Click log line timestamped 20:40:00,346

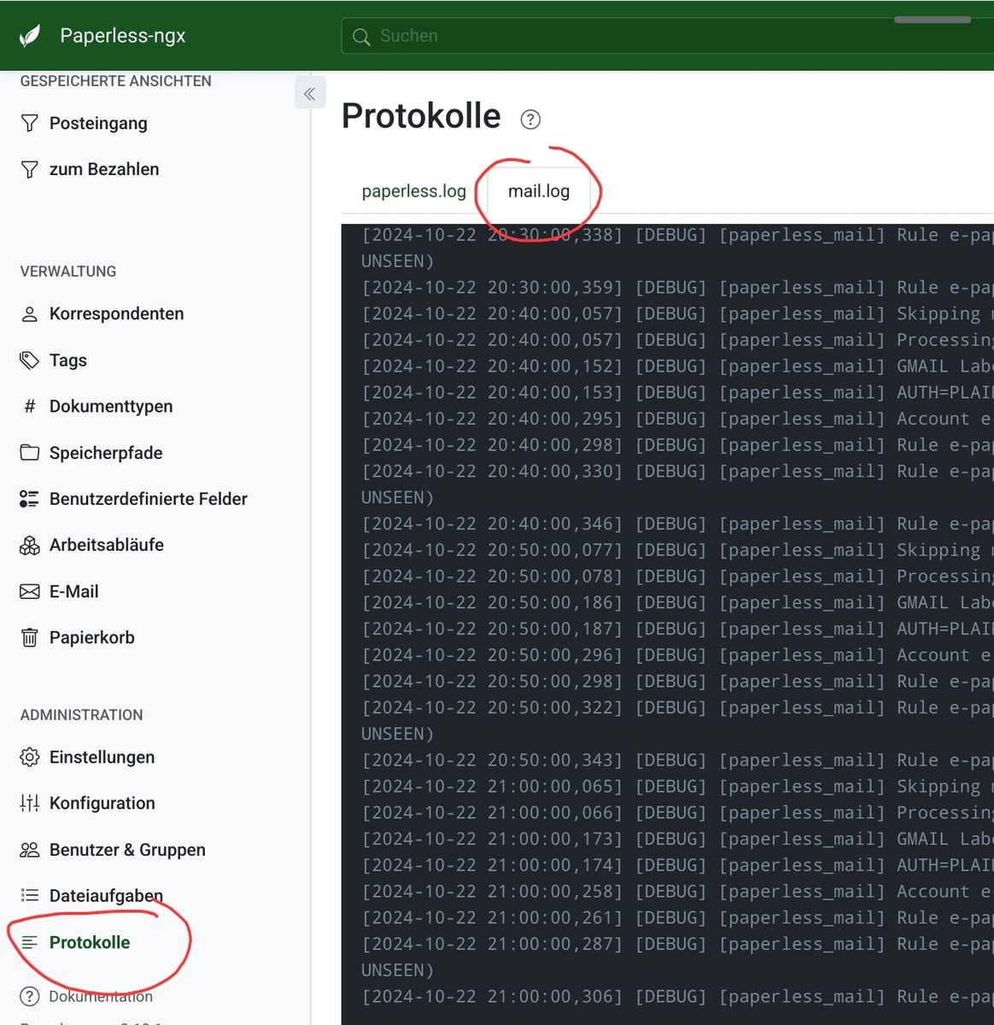(677, 524)
